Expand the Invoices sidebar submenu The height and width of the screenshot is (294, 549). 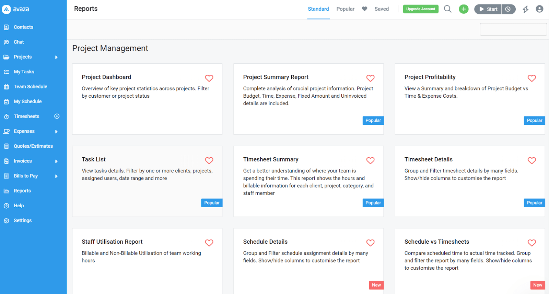tap(56, 161)
